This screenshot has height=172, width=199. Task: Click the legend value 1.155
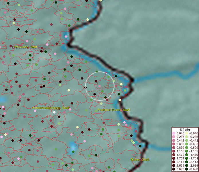(180, 151)
